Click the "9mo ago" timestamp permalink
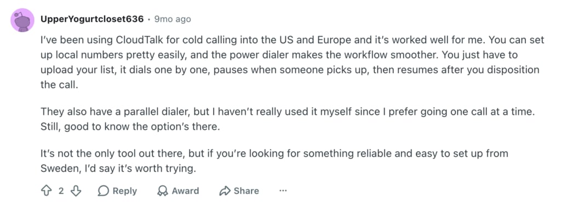Image resolution: width=561 pixels, height=207 pixels. [x=173, y=19]
